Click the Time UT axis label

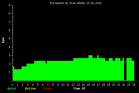[79, 88]
